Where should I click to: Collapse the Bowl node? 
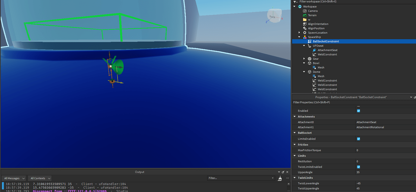point(304,63)
